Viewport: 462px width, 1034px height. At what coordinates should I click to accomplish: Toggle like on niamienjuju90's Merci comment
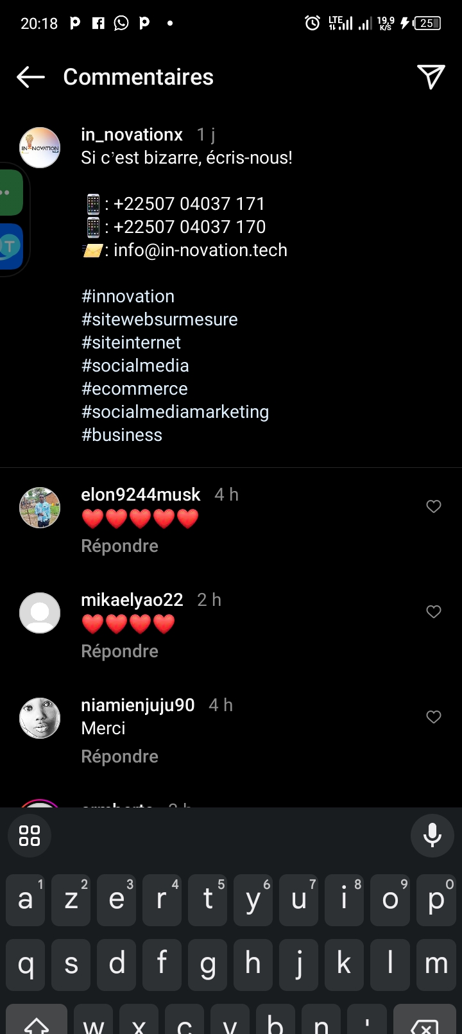(434, 717)
